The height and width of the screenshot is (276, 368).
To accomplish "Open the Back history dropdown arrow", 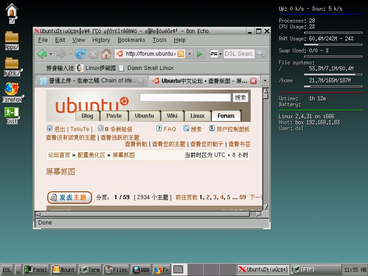I will pos(51,54).
